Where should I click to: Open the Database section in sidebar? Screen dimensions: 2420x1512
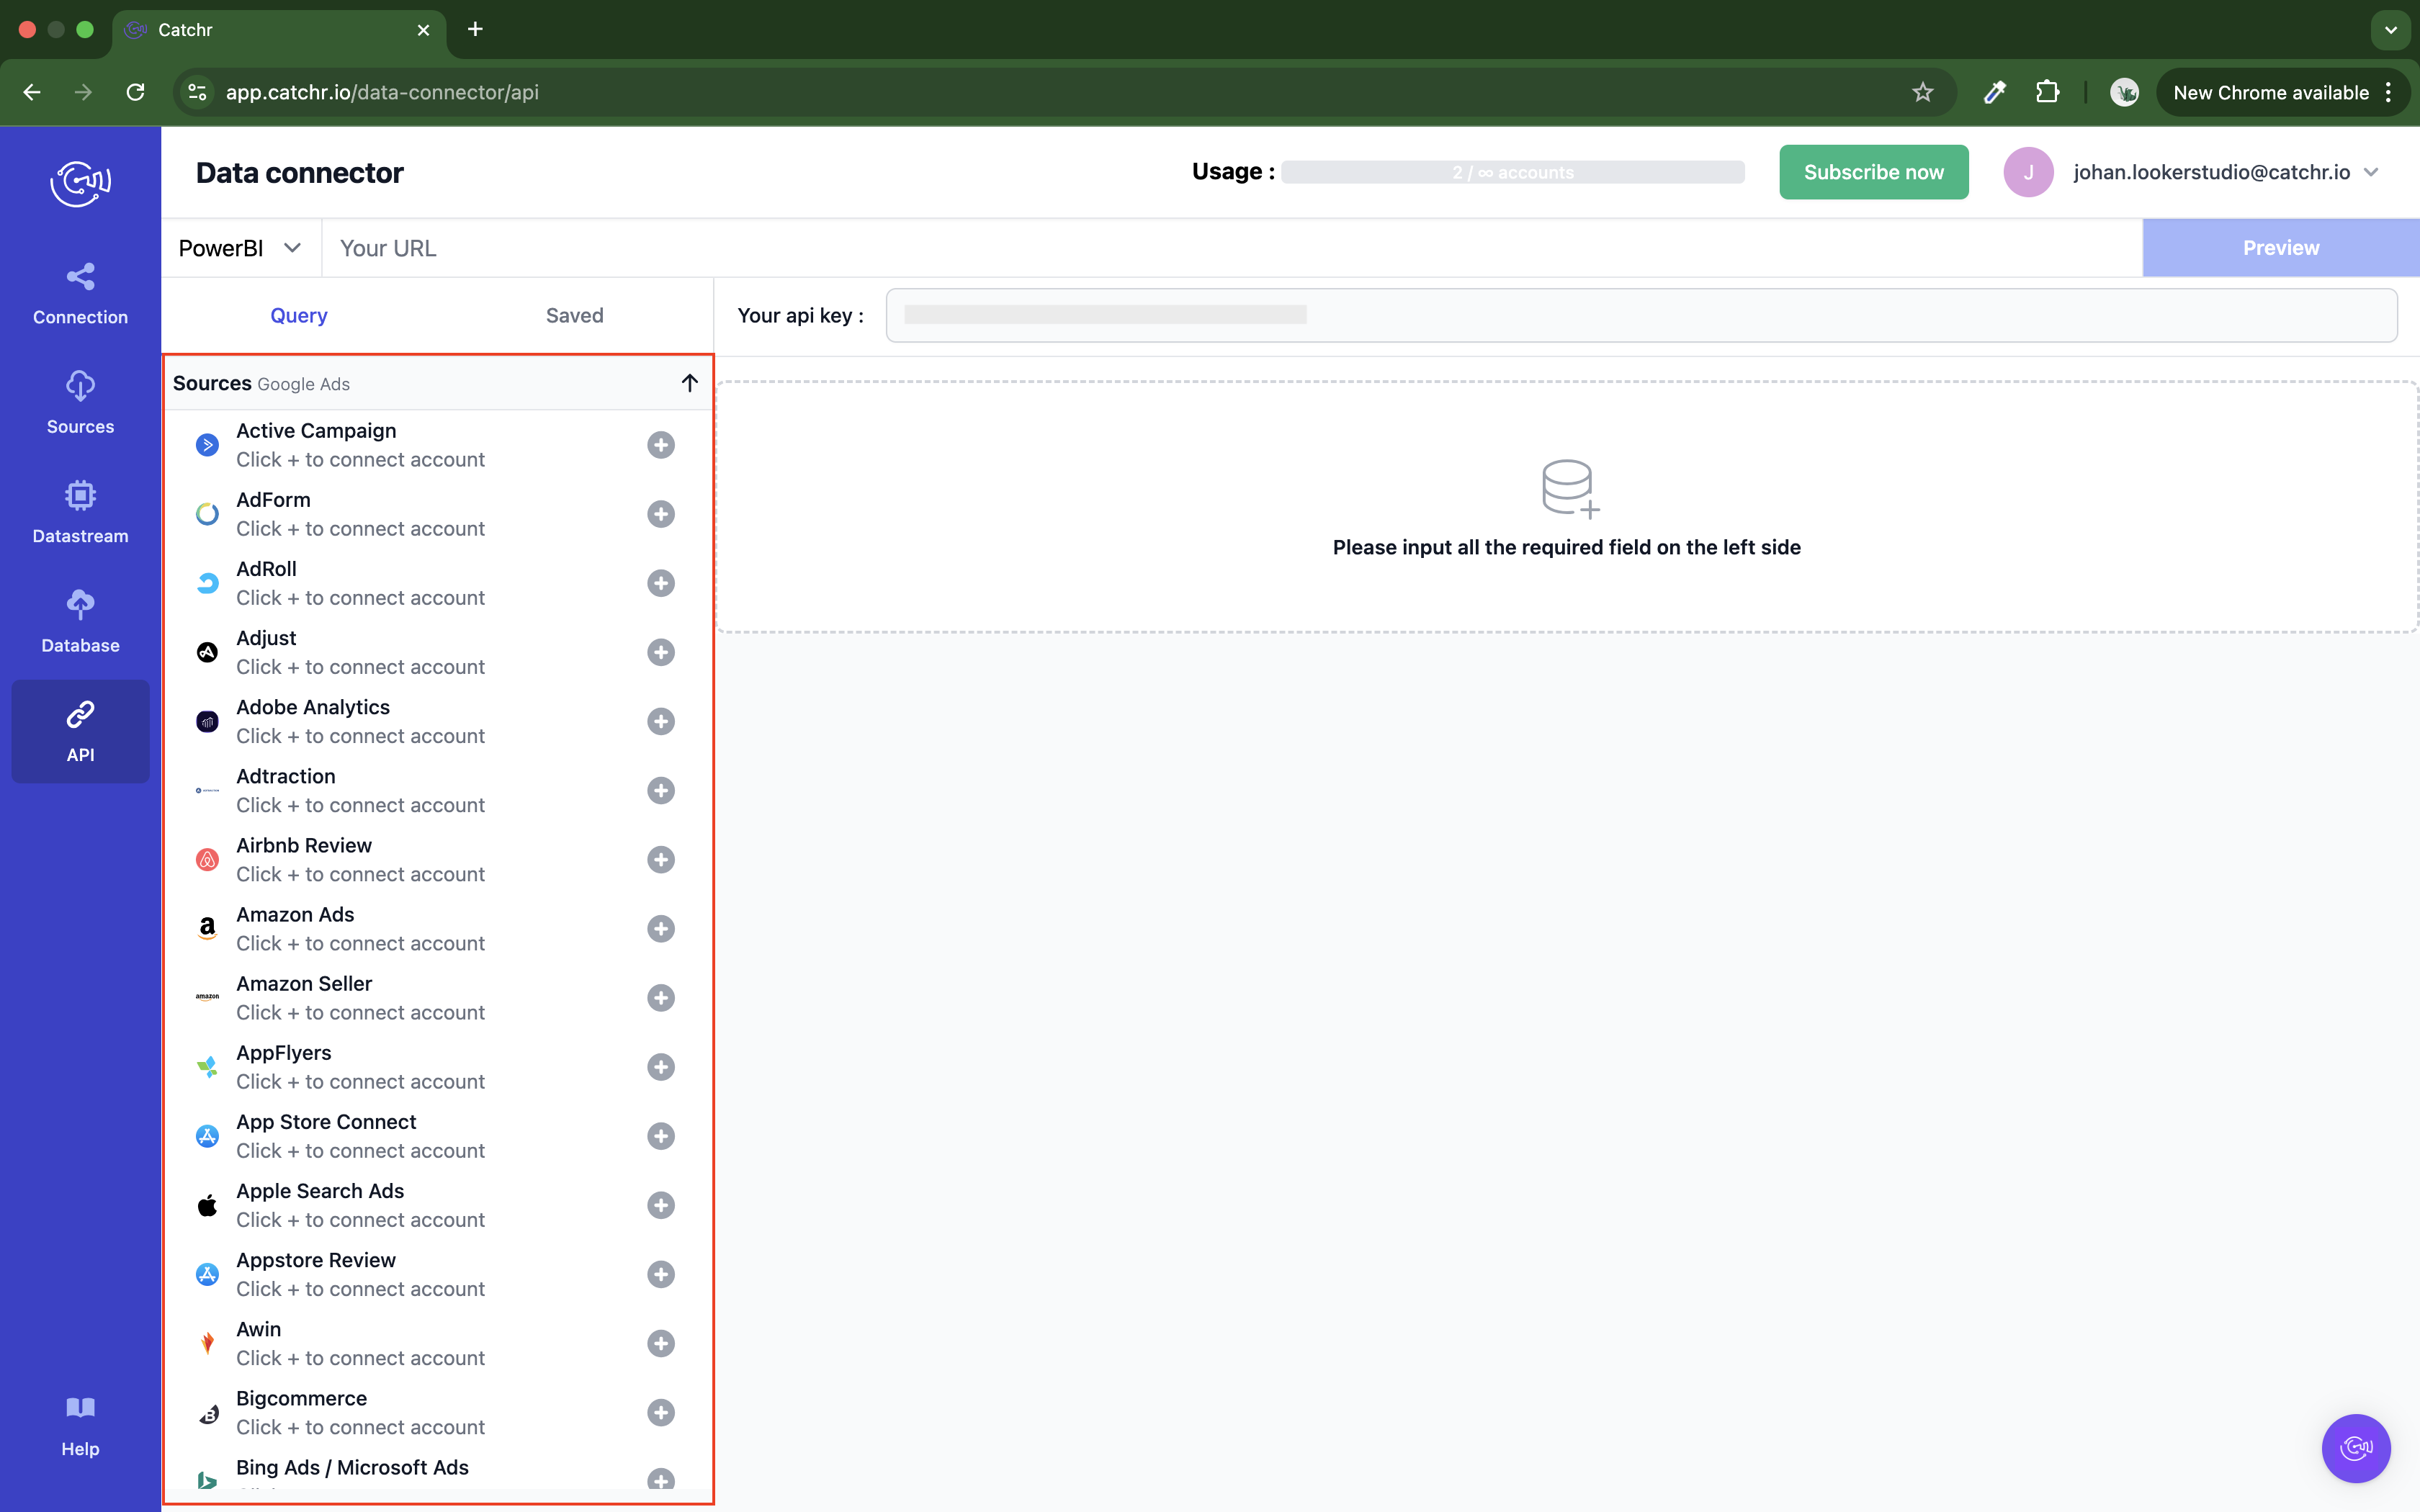point(80,622)
